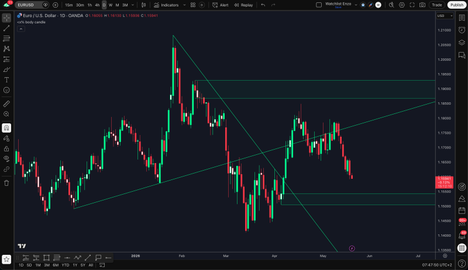This screenshot has height=270, width=468.
Task: Toggle lock all drawing tools
Action: tap(6, 148)
